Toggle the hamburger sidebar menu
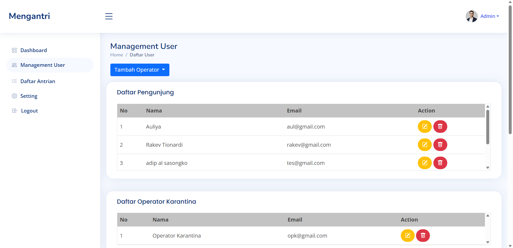The image size is (513, 248). click(x=109, y=16)
